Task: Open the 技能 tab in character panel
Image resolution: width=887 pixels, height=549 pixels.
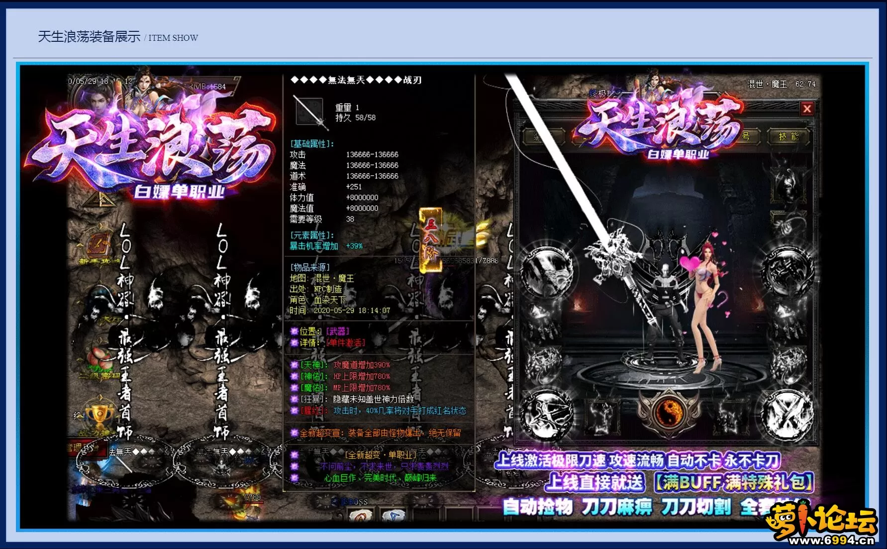Action: tap(789, 136)
